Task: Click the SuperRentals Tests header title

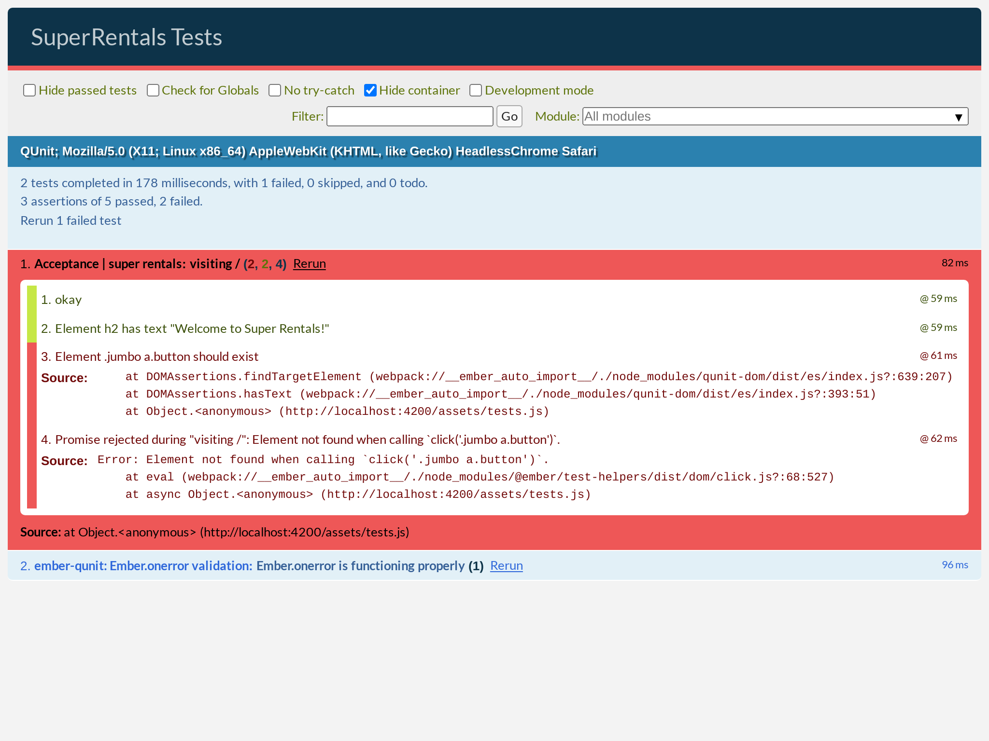Action: [127, 37]
